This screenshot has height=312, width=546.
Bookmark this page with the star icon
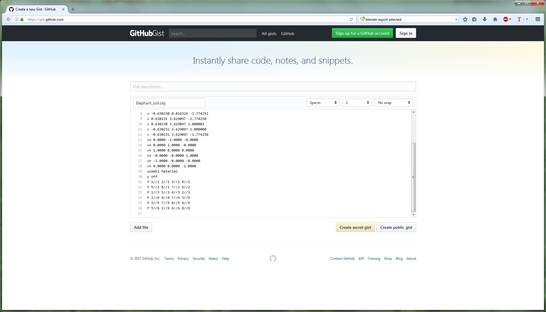(x=465, y=19)
